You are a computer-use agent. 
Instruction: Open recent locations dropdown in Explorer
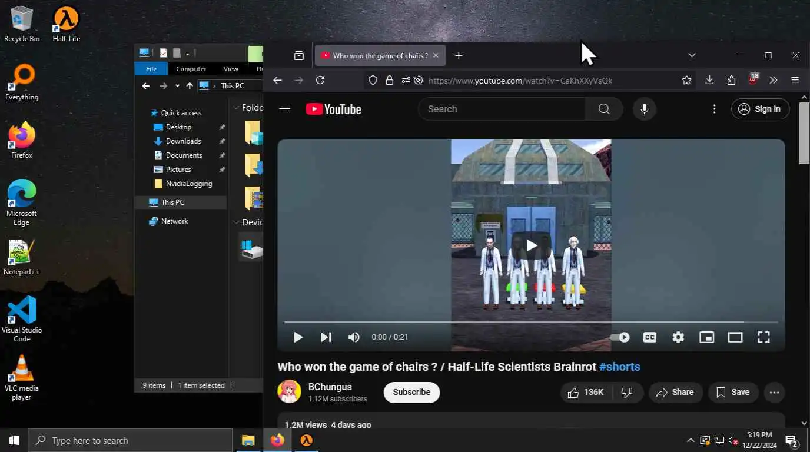[x=177, y=86]
